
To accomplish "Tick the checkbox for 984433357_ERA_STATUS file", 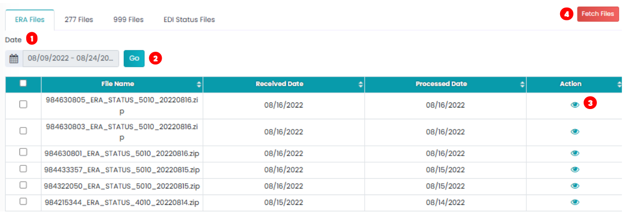I will [23, 168].
